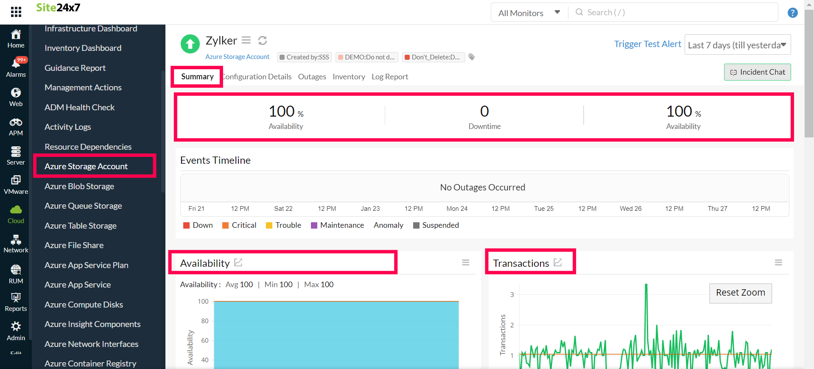Open the help question mark icon
Screen dimensions: 814x369
(792, 13)
